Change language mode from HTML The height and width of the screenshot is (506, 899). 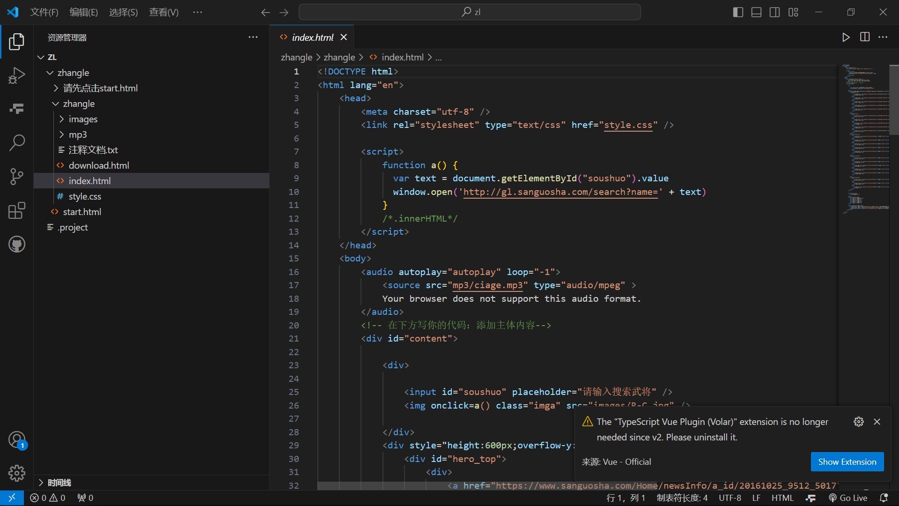coord(782,498)
